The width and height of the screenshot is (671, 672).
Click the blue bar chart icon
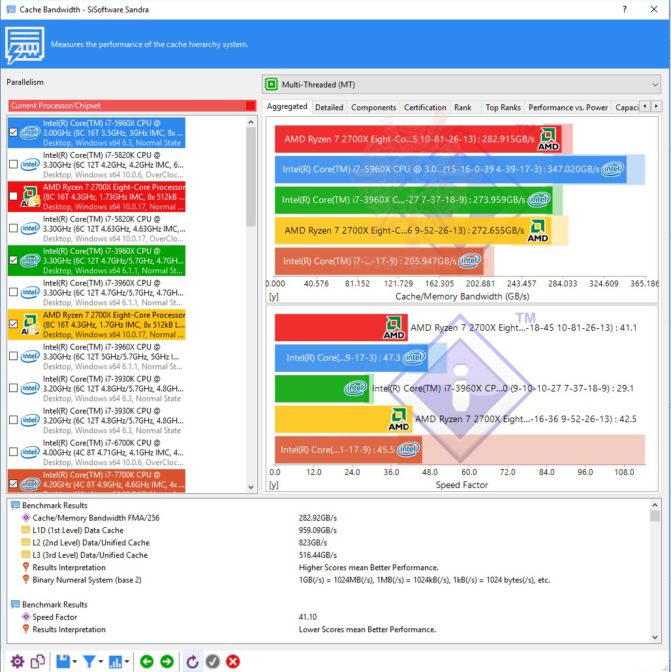click(116, 662)
